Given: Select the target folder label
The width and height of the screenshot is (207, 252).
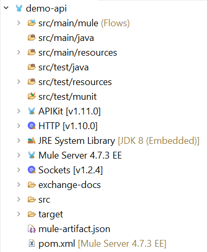Looking at the screenshot, I should [x=51, y=215].
